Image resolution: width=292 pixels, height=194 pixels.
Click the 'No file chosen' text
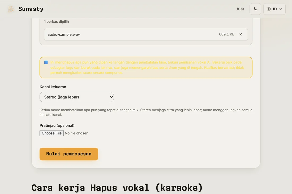tap(76, 133)
